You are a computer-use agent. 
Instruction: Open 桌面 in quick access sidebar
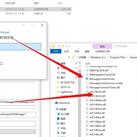[x=63, y=63]
